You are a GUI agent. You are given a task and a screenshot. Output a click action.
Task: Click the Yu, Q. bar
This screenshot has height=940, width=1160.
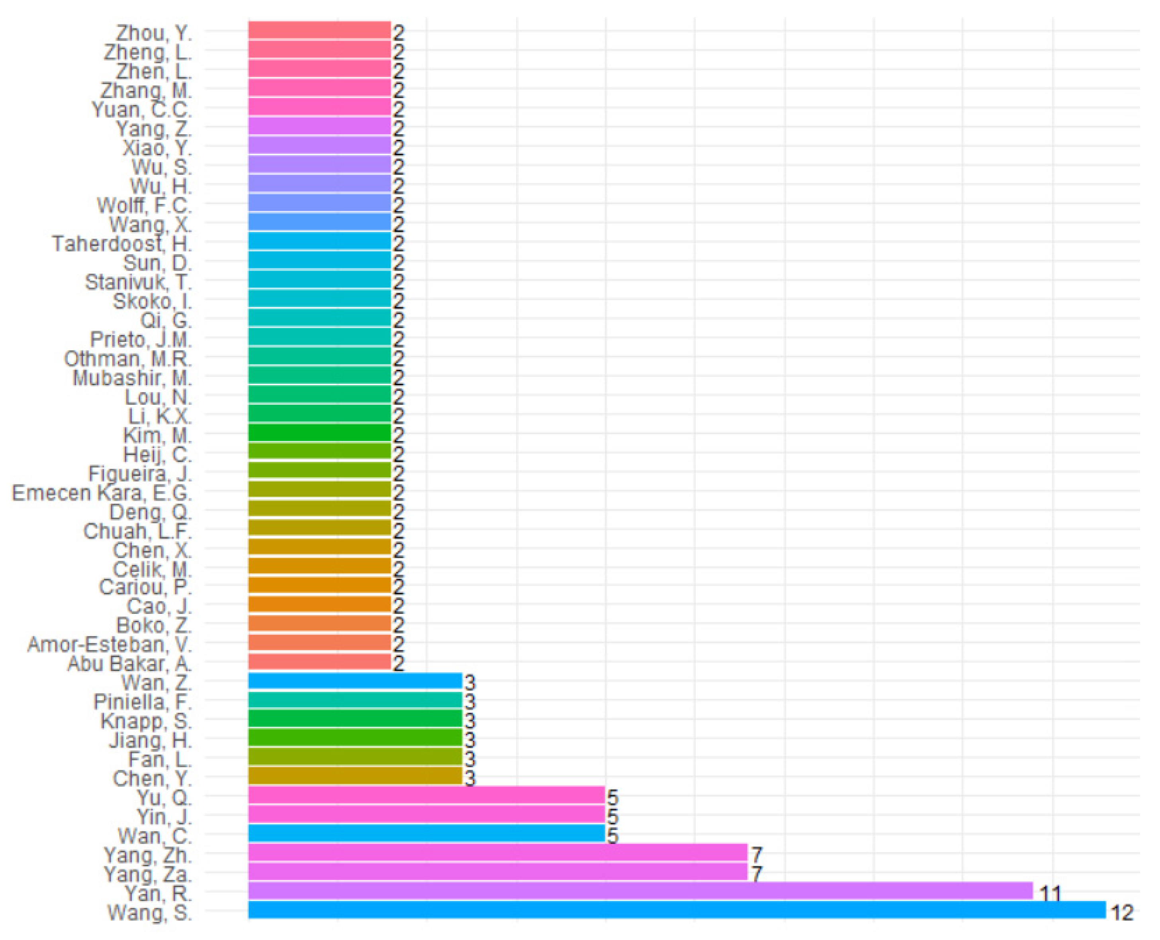pyautogui.click(x=426, y=795)
